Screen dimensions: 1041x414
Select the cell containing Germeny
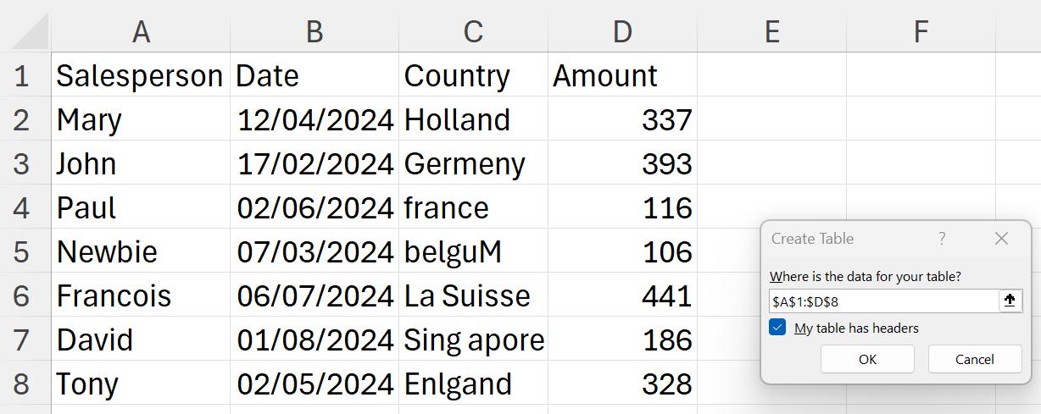[473, 163]
